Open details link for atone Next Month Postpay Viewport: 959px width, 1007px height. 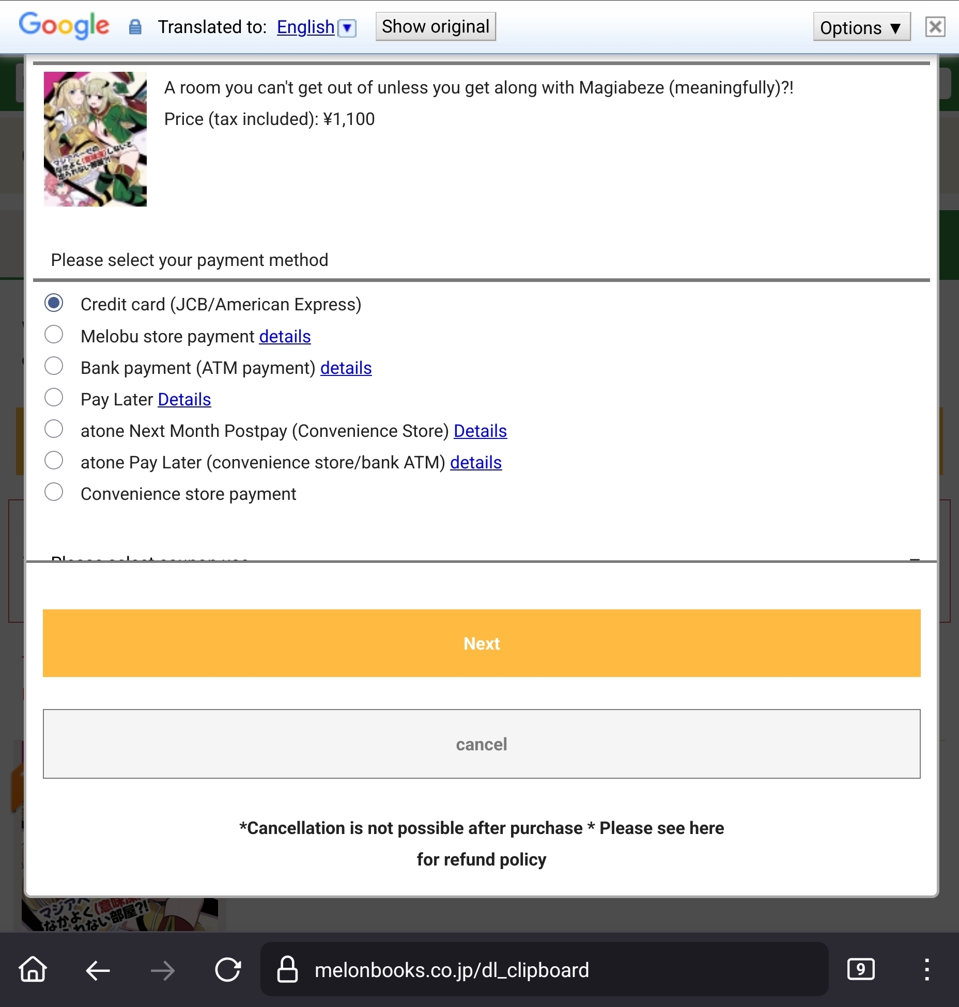(x=480, y=431)
